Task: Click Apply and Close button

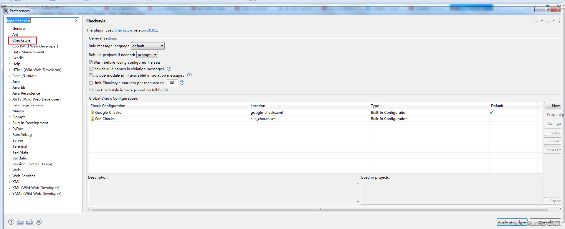Action: (x=512, y=222)
